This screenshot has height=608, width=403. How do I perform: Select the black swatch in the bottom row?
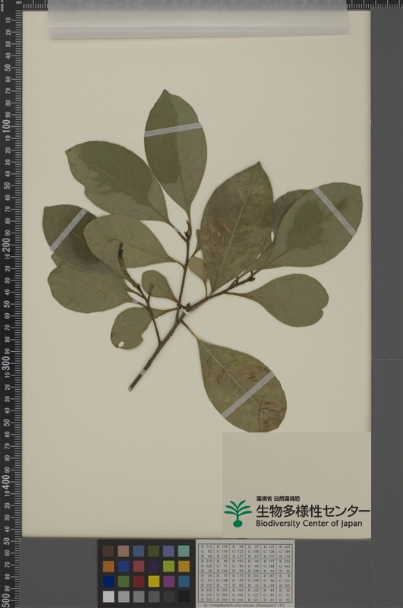click(184, 597)
